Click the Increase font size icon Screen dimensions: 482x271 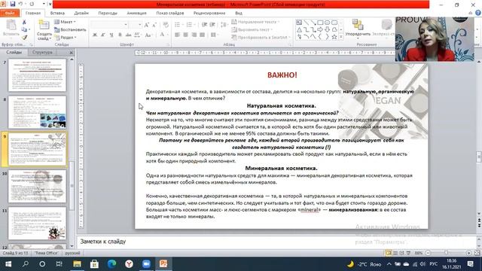(x=147, y=25)
